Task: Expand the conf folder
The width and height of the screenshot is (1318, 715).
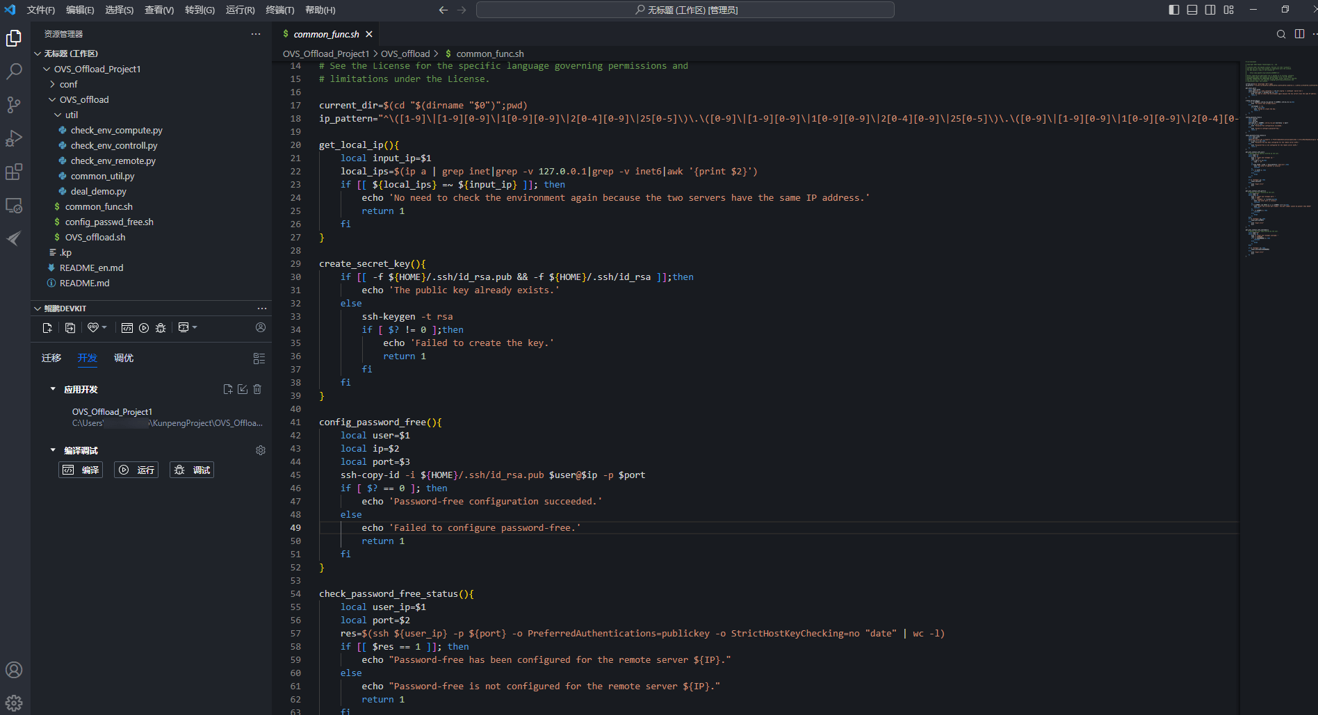Action: [52, 84]
